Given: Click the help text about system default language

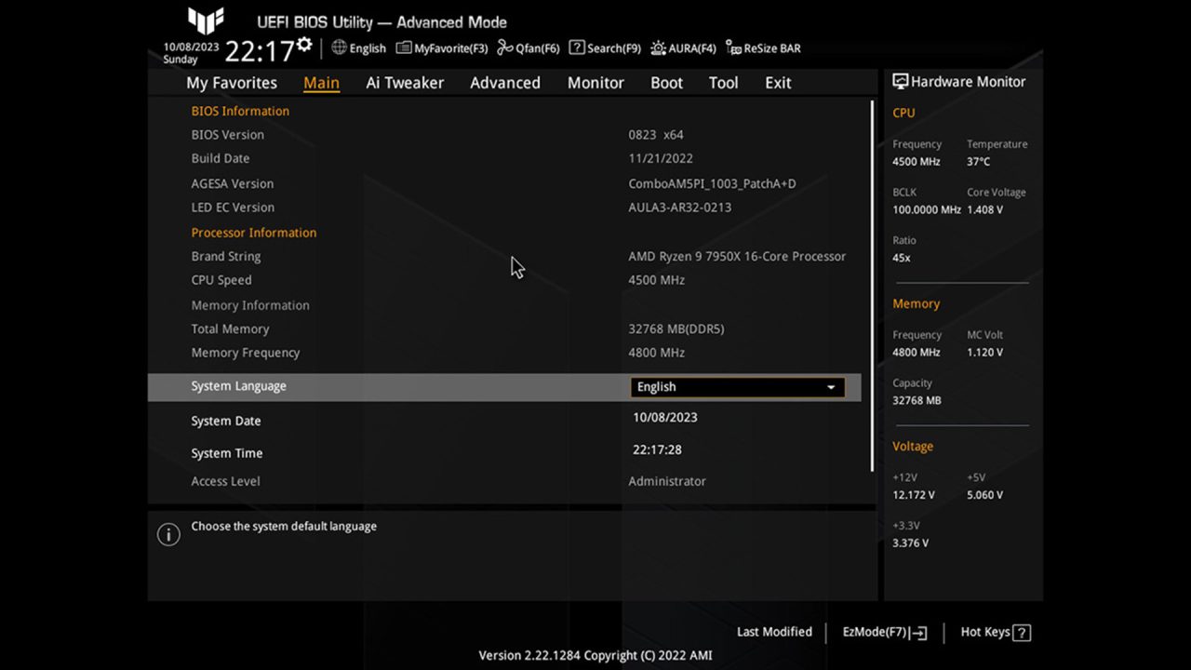Looking at the screenshot, I should (284, 527).
